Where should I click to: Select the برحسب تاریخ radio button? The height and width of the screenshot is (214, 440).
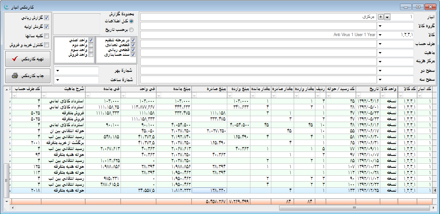point(131,29)
